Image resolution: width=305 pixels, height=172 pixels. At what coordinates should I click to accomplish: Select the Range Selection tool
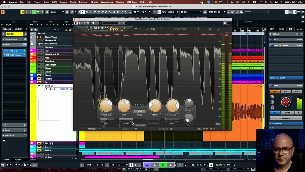[x=86, y=12]
